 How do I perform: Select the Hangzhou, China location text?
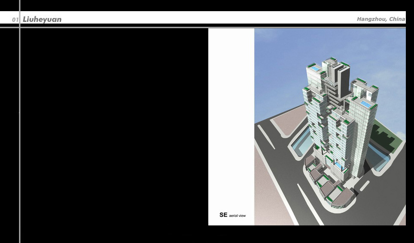coord(381,19)
